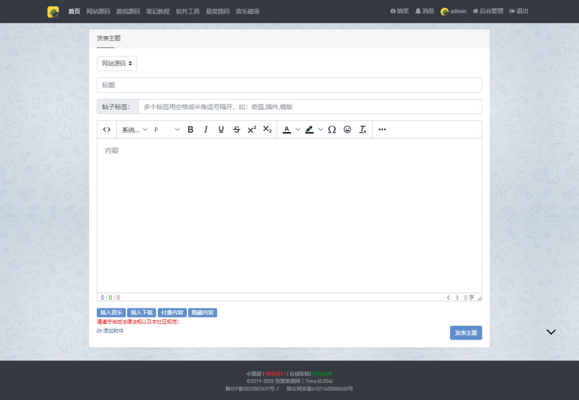The image size is (579, 400).
Task: Apply superscript formatting
Action: (x=252, y=129)
